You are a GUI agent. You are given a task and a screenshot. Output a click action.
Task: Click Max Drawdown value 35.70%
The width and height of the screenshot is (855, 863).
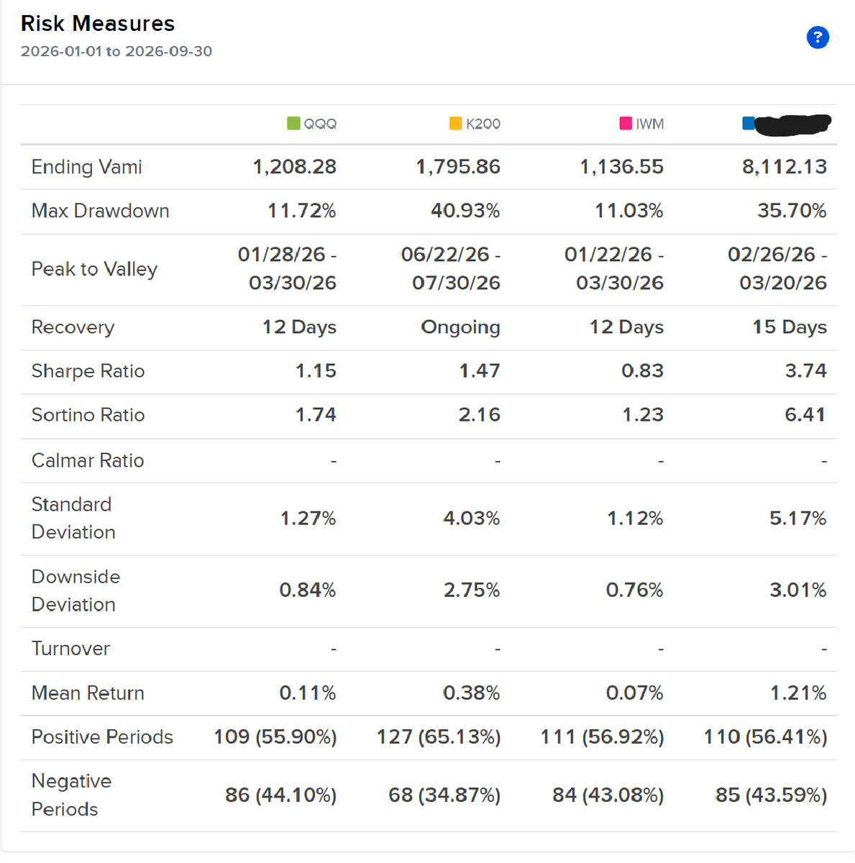point(792,211)
